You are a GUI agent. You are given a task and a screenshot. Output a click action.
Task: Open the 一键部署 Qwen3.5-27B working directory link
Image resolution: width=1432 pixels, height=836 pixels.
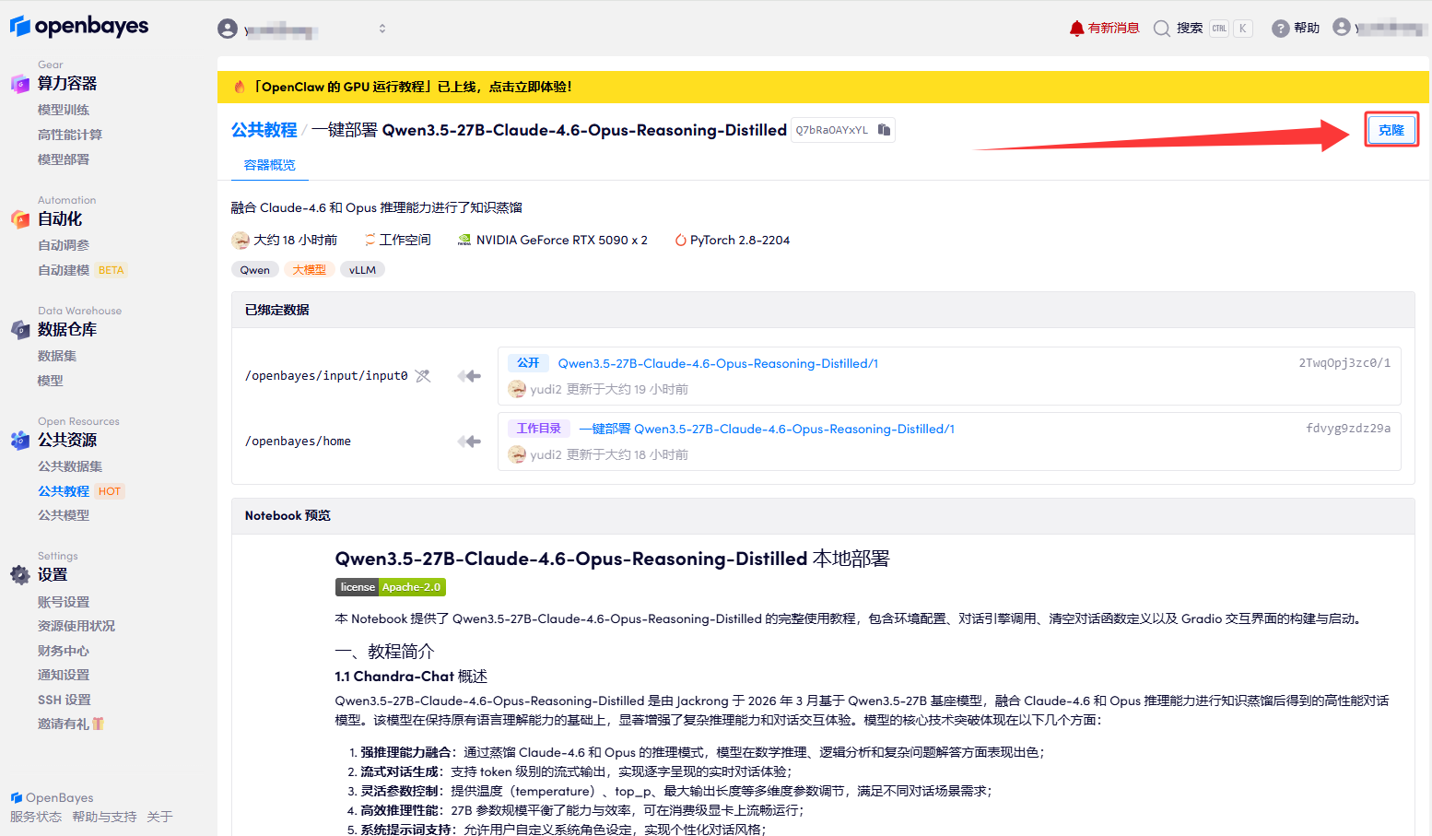click(767, 429)
